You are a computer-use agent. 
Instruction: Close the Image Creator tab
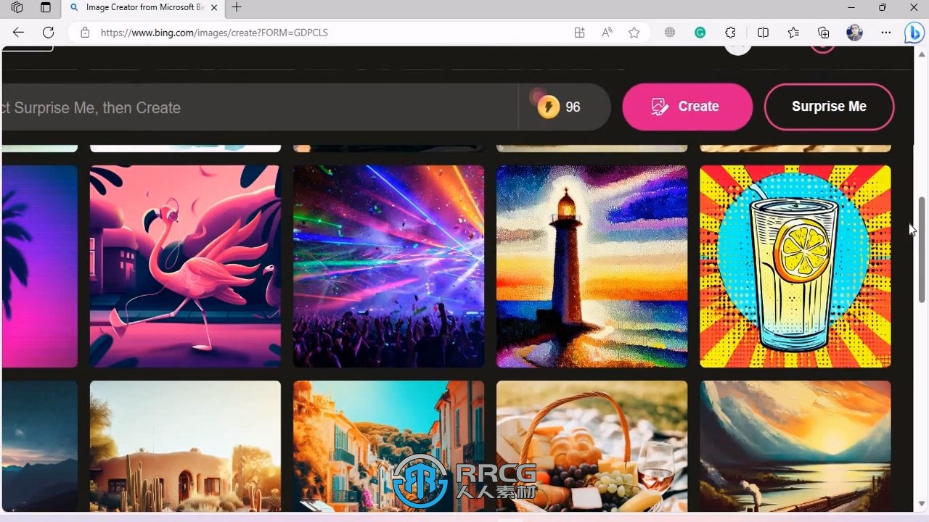point(214,8)
